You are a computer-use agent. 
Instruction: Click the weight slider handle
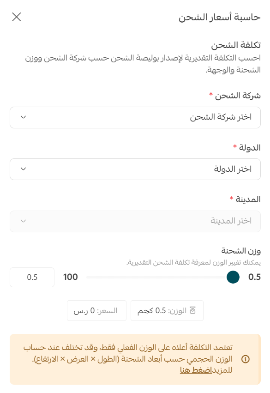pos(233,277)
